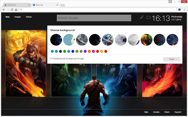The height and width of the screenshot is (117, 188).
Task: Pick the red dot right of pink
Action: tap(98, 51)
